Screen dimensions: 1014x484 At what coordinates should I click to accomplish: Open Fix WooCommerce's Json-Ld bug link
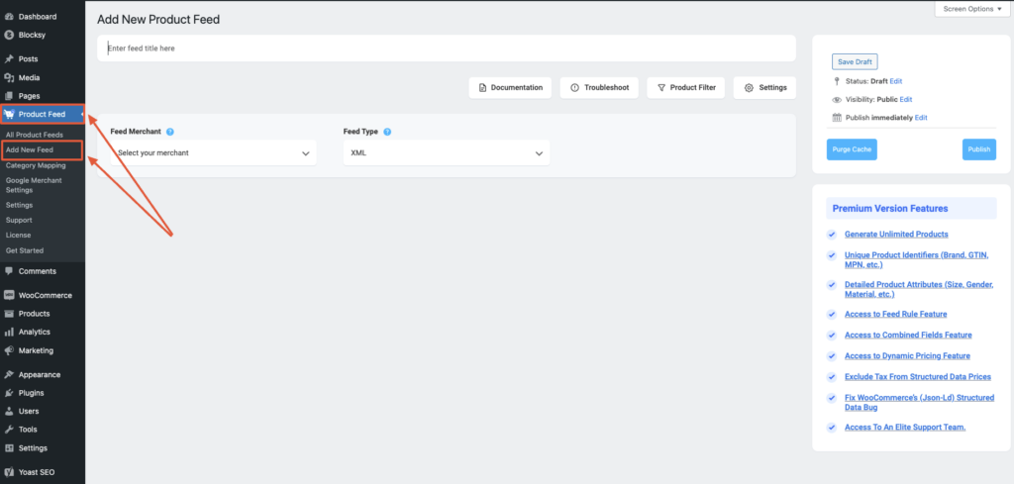(x=920, y=403)
